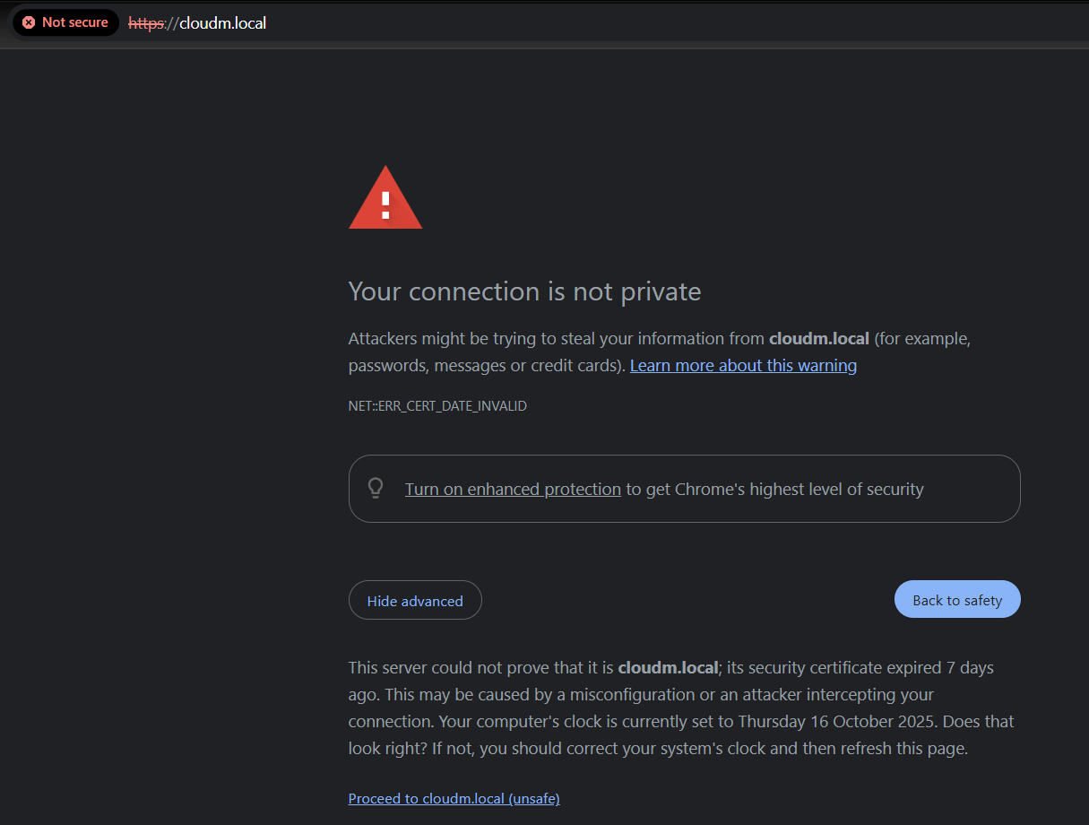The image size is (1089, 825).
Task: Open the "Not secure" site information chip
Action: 65,22
